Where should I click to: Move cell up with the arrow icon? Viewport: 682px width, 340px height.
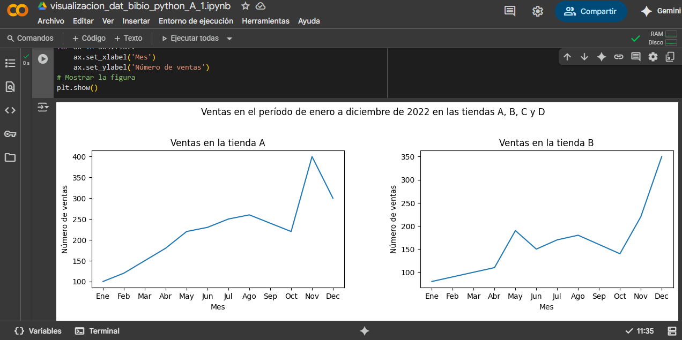(x=567, y=57)
